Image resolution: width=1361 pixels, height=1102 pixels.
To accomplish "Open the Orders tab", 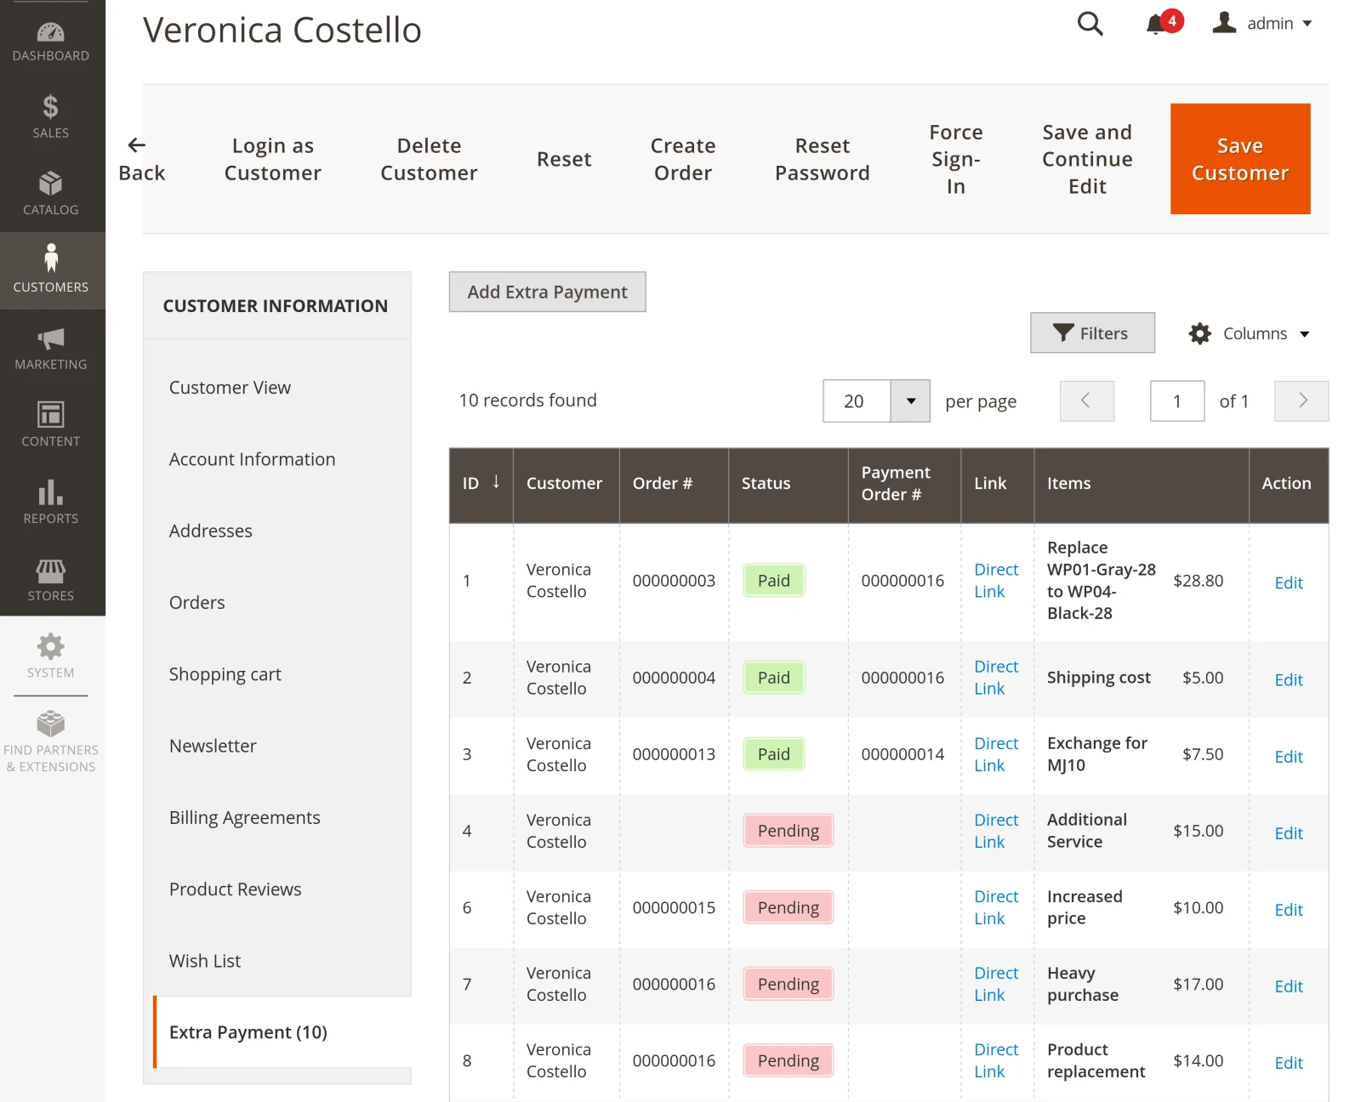I will 196,603.
